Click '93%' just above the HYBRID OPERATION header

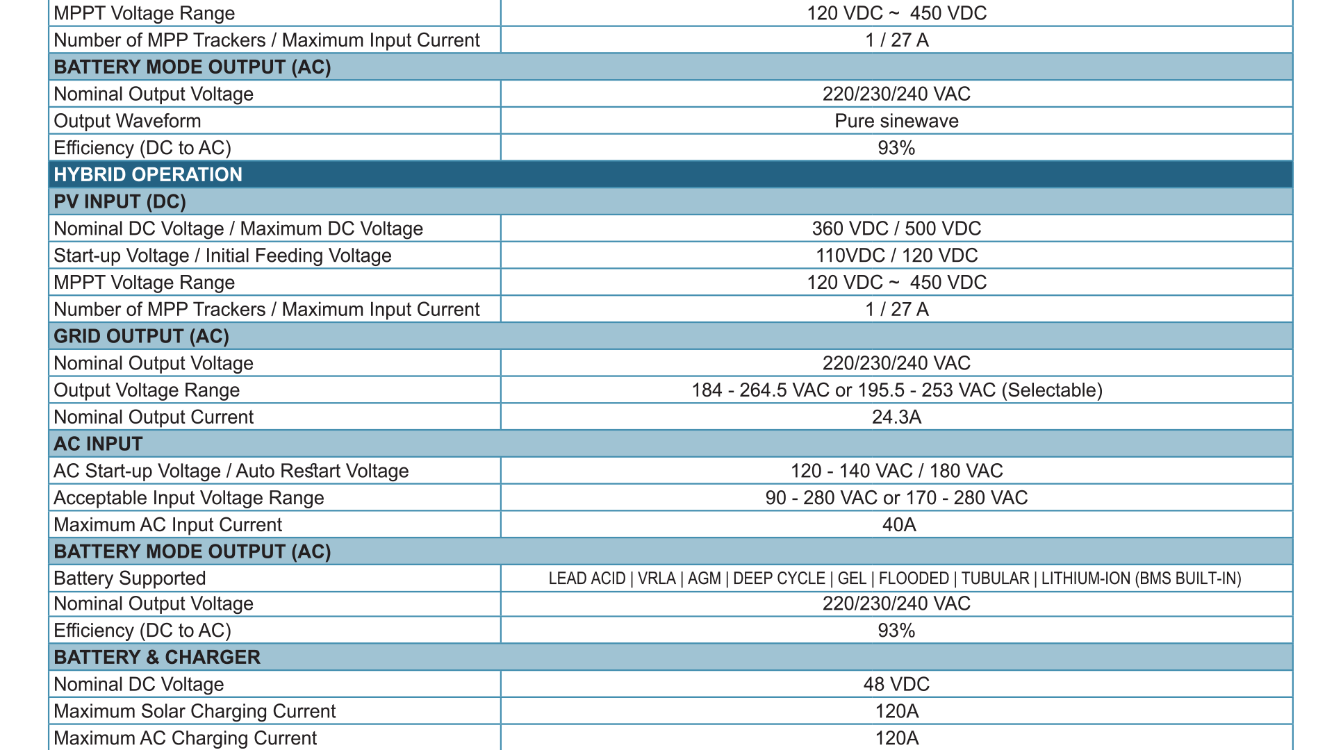pos(896,148)
